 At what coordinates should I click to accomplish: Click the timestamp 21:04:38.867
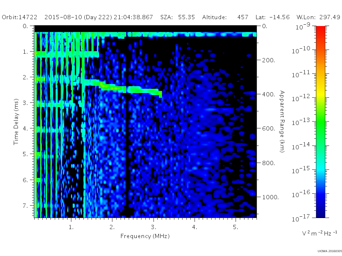point(133,17)
